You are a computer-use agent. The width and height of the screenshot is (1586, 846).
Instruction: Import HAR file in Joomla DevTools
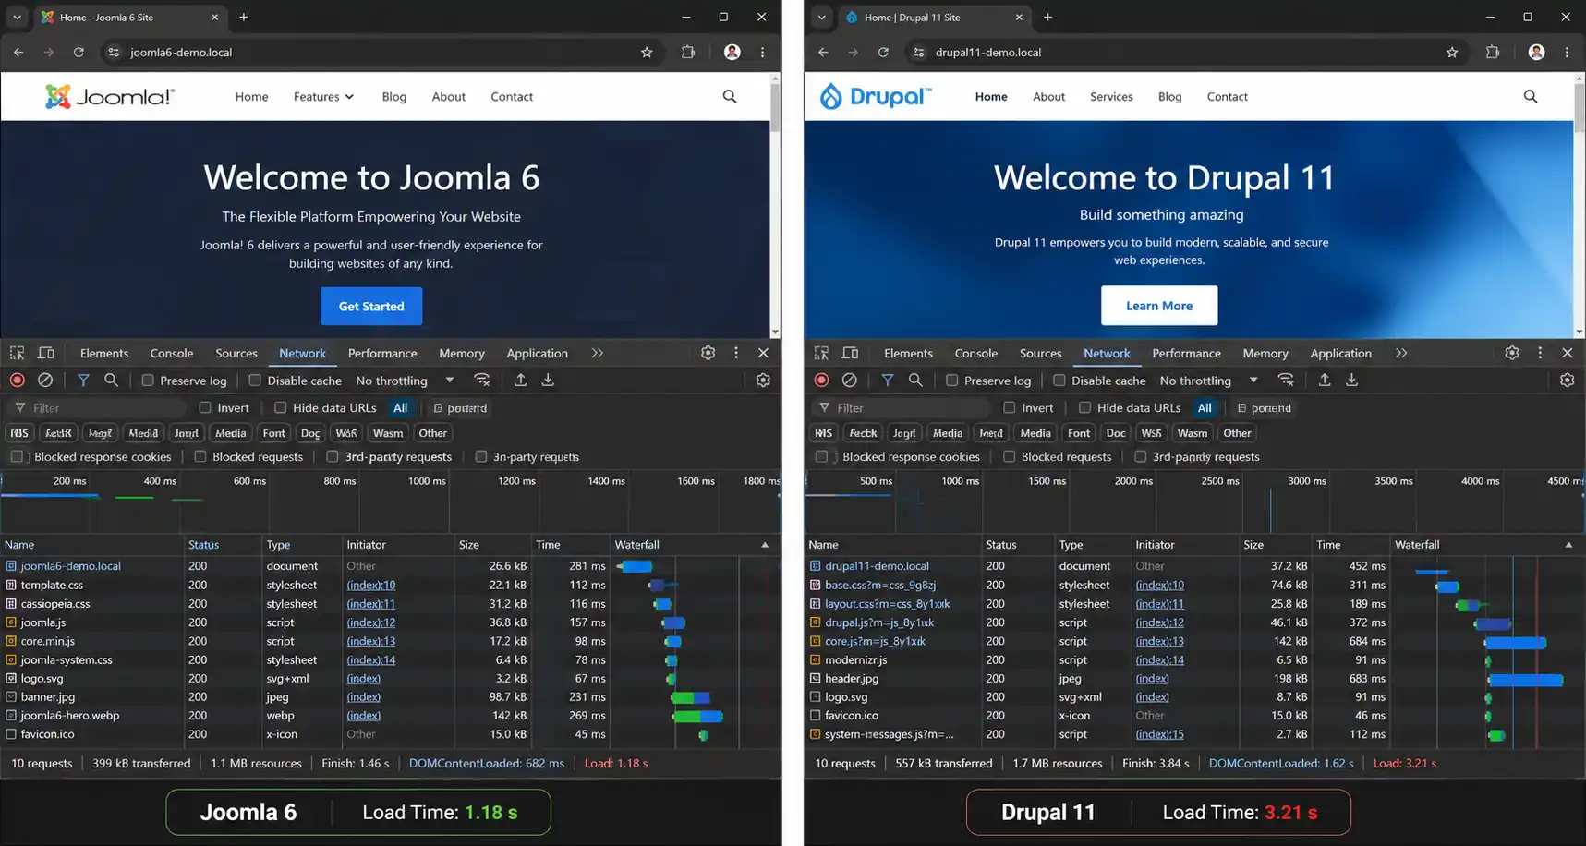[521, 380]
